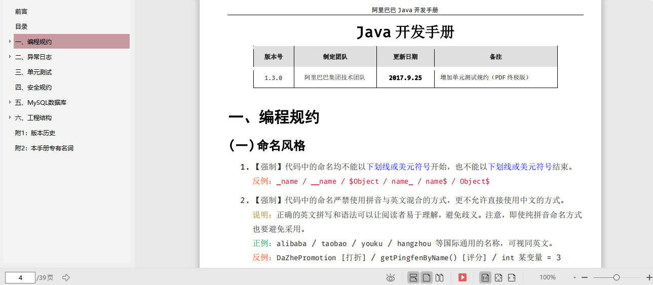Open the 前言 bookmark
653x285 pixels.
[x=21, y=11]
